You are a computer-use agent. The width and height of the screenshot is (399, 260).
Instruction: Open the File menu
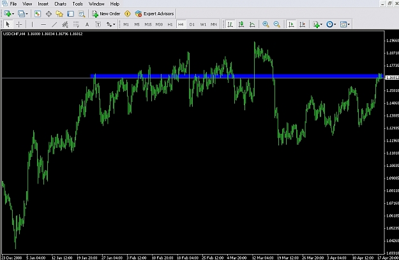pyautogui.click(x=13, y=4)
